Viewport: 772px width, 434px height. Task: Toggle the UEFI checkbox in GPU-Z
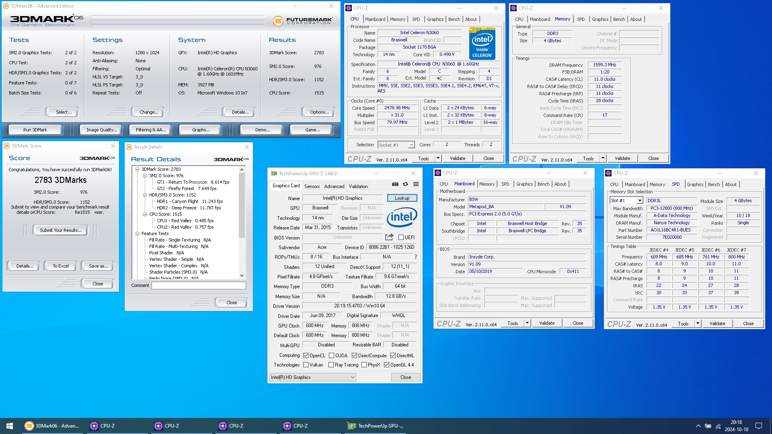coord(401,237)
